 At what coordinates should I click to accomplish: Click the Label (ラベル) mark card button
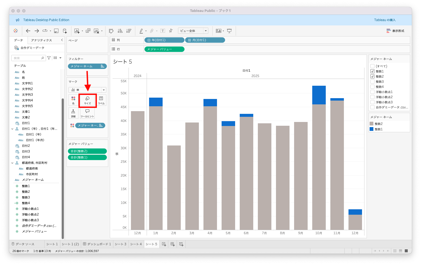(101, 100)
